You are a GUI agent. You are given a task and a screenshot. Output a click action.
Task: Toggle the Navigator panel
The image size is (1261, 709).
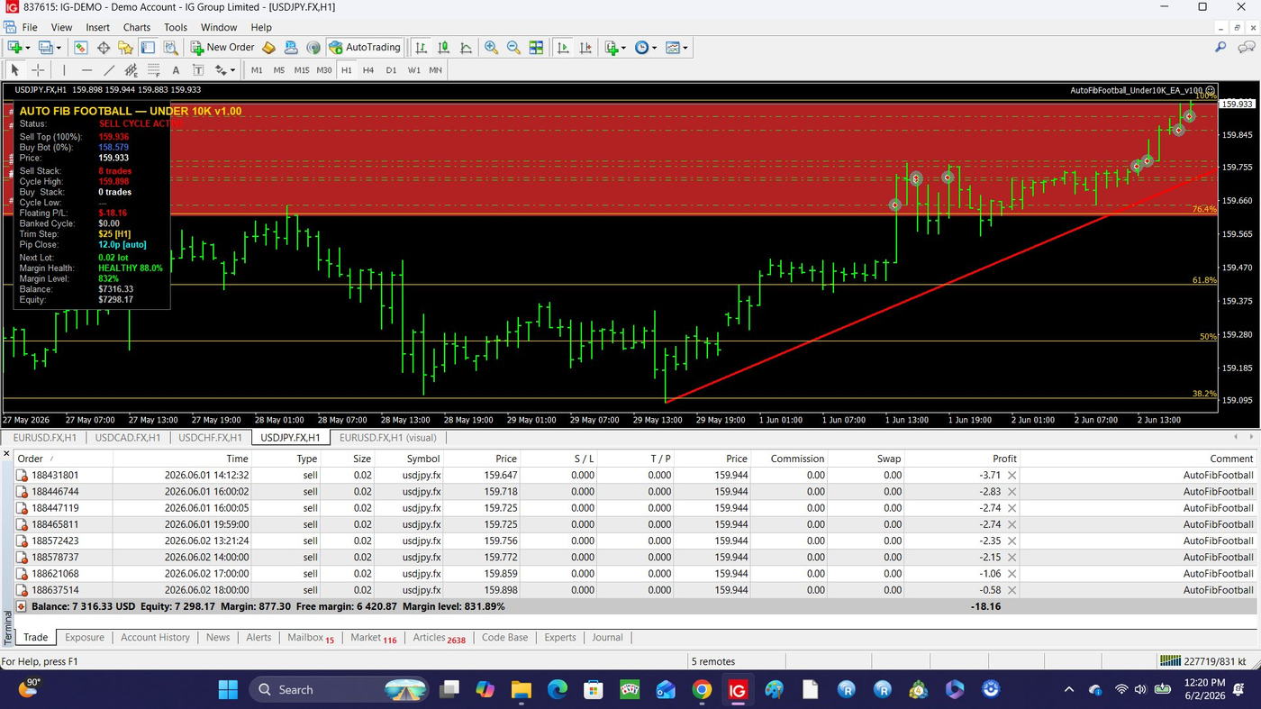[125, 47]
